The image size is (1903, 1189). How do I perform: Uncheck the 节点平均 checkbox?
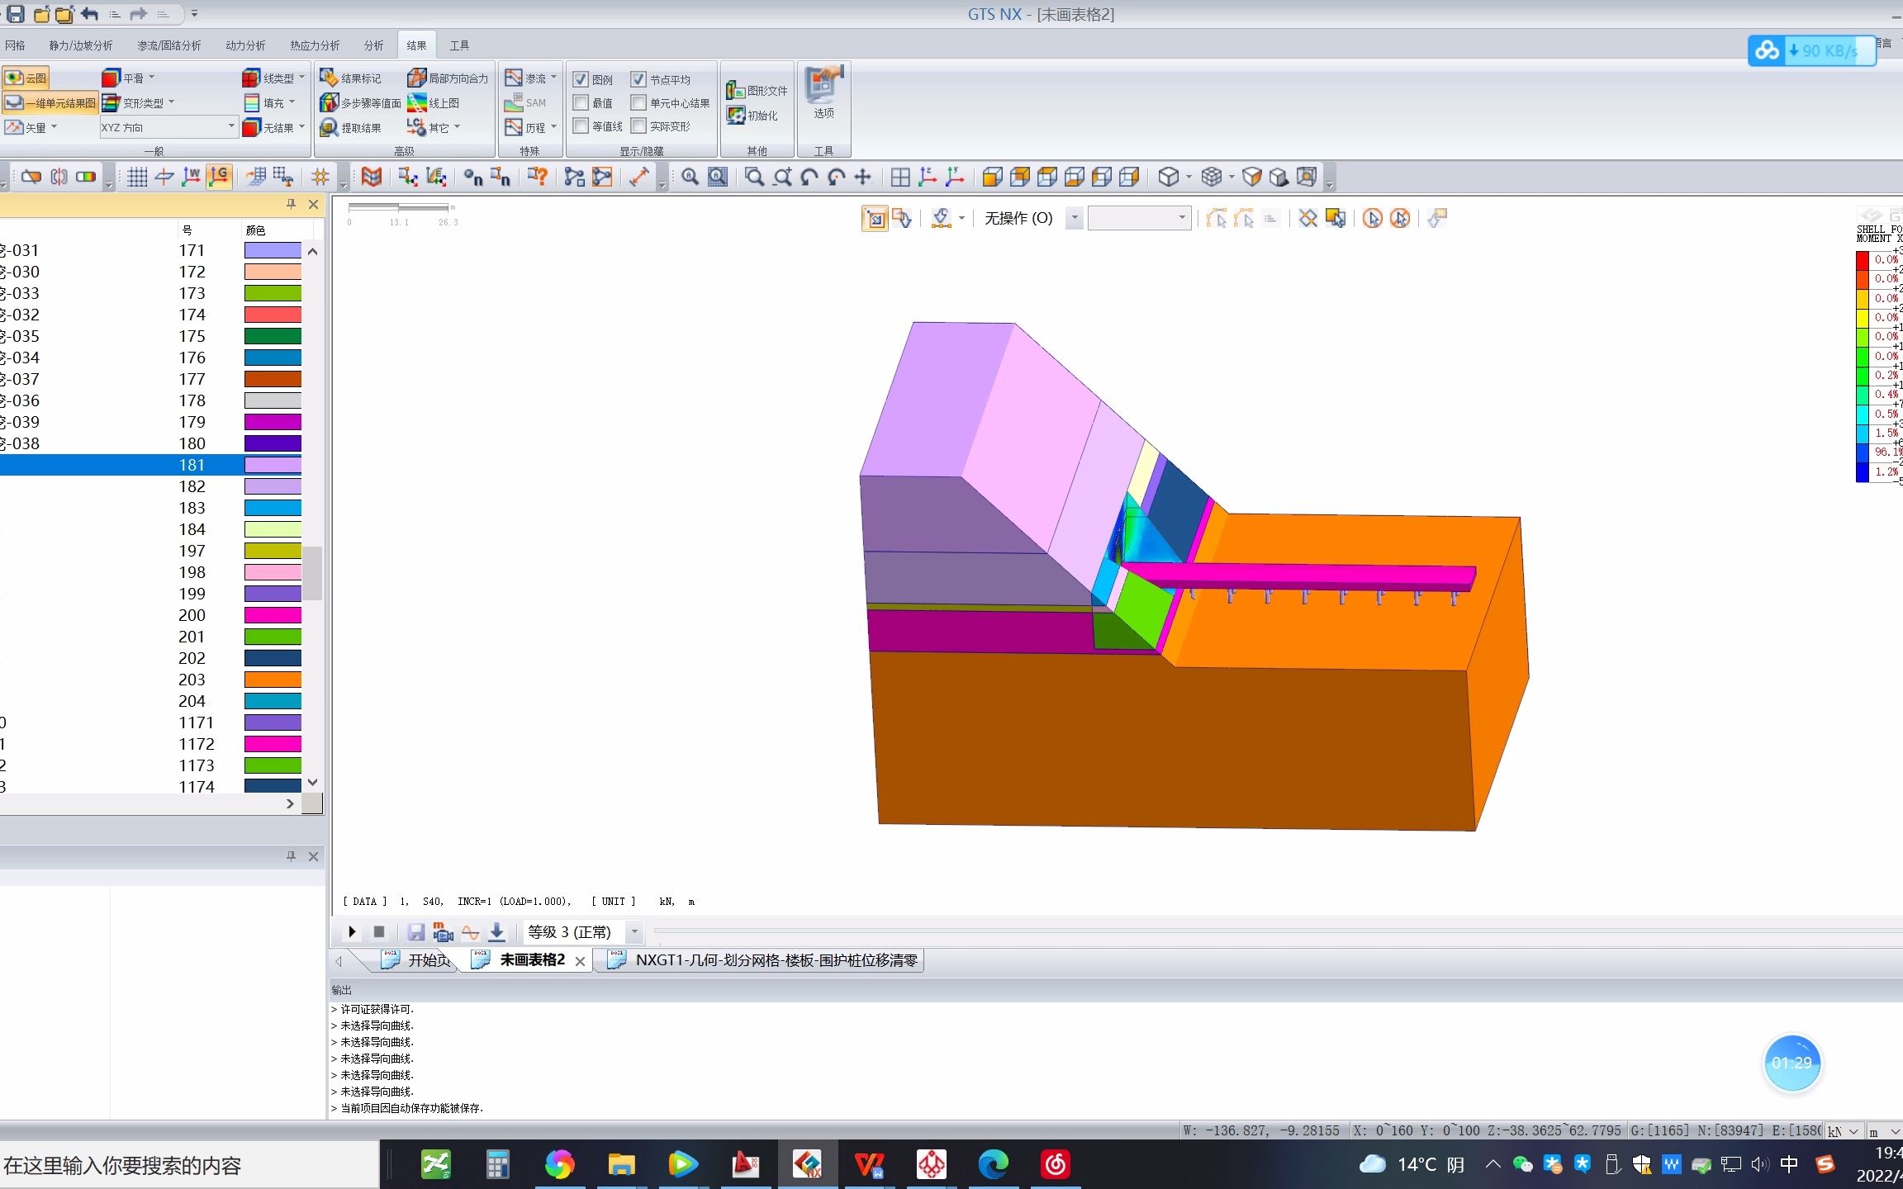[638, 79]
